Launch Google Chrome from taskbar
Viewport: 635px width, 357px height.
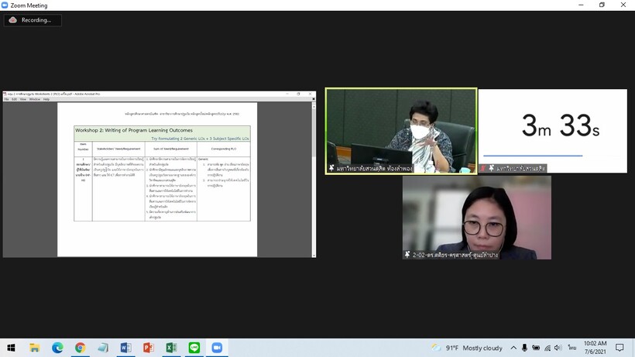coord(81,348)
